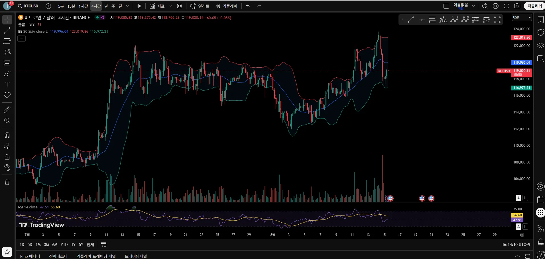Open the 전략테스터 tab
This screenshot has width=545, height=259.
tap(58, 256)
